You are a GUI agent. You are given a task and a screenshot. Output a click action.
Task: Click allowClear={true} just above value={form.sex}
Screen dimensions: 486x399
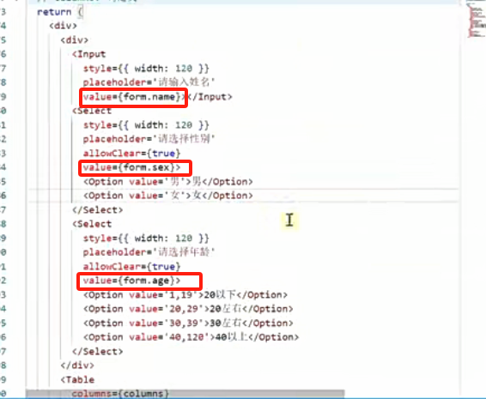[131, 154]
